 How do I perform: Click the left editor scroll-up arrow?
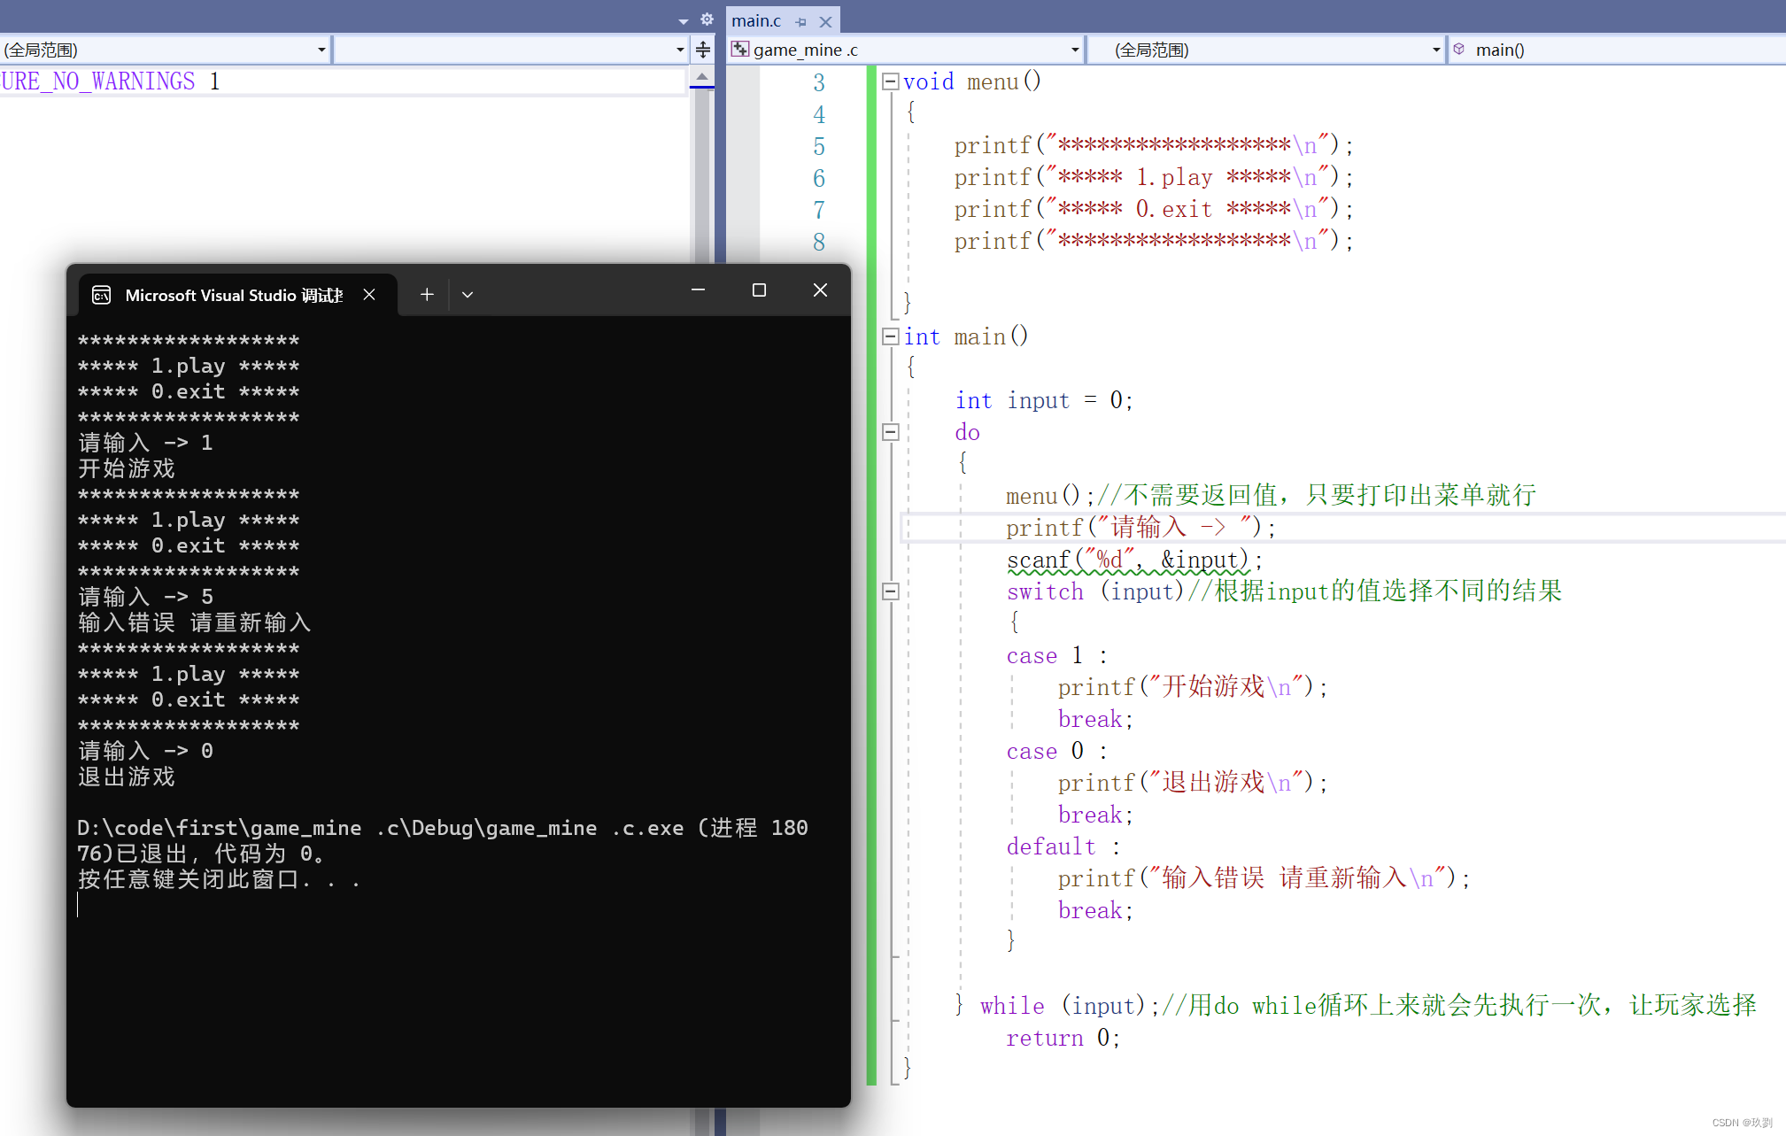click(701, 78)
